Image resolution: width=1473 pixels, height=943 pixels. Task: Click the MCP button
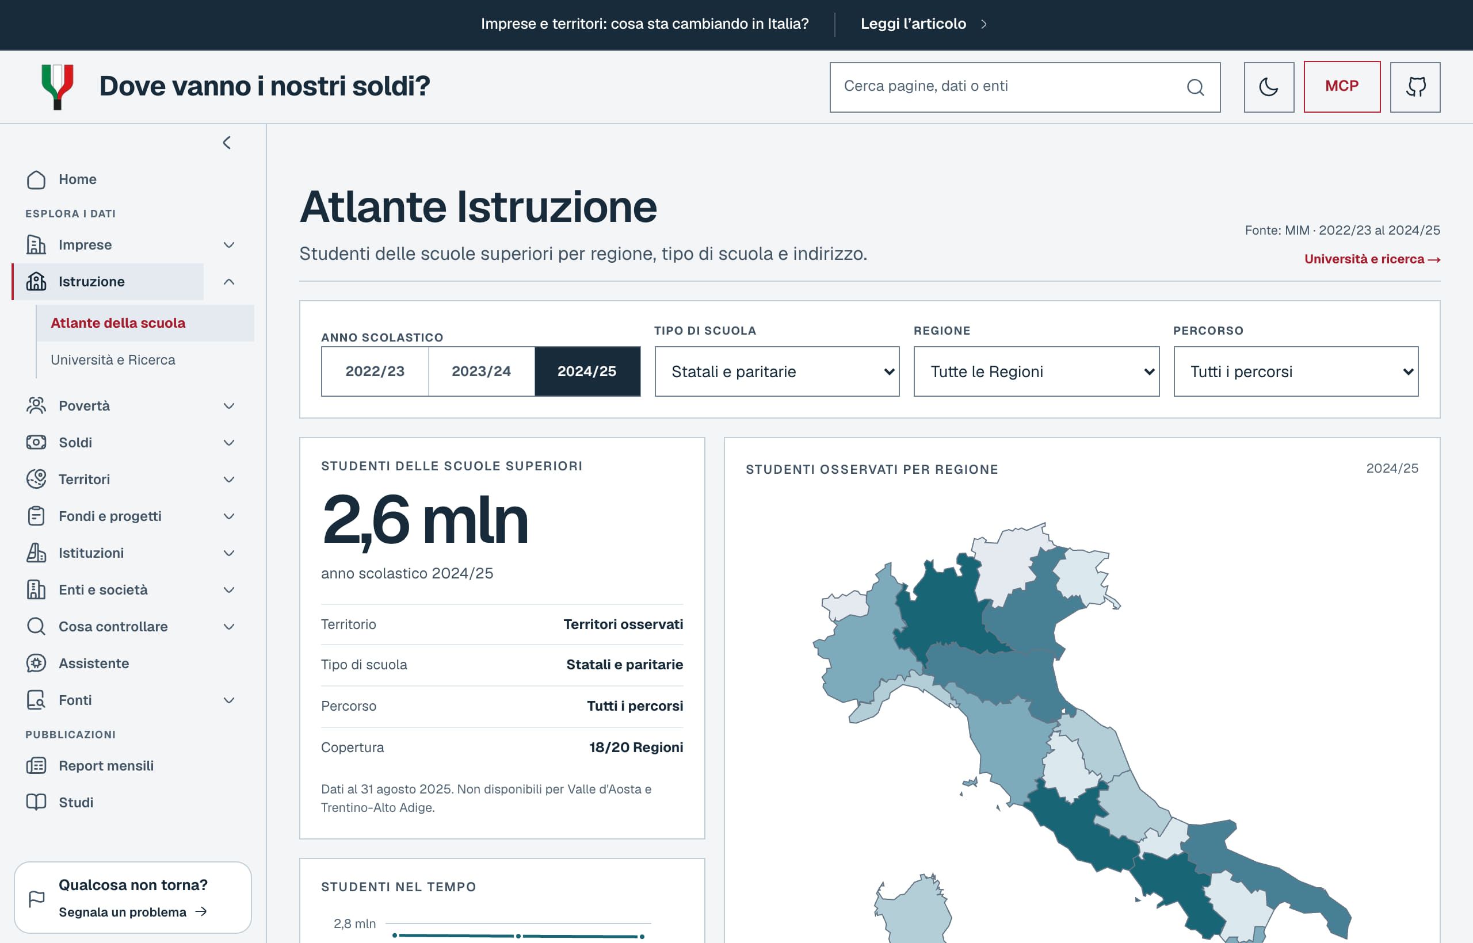click(x=1342, y=87)
